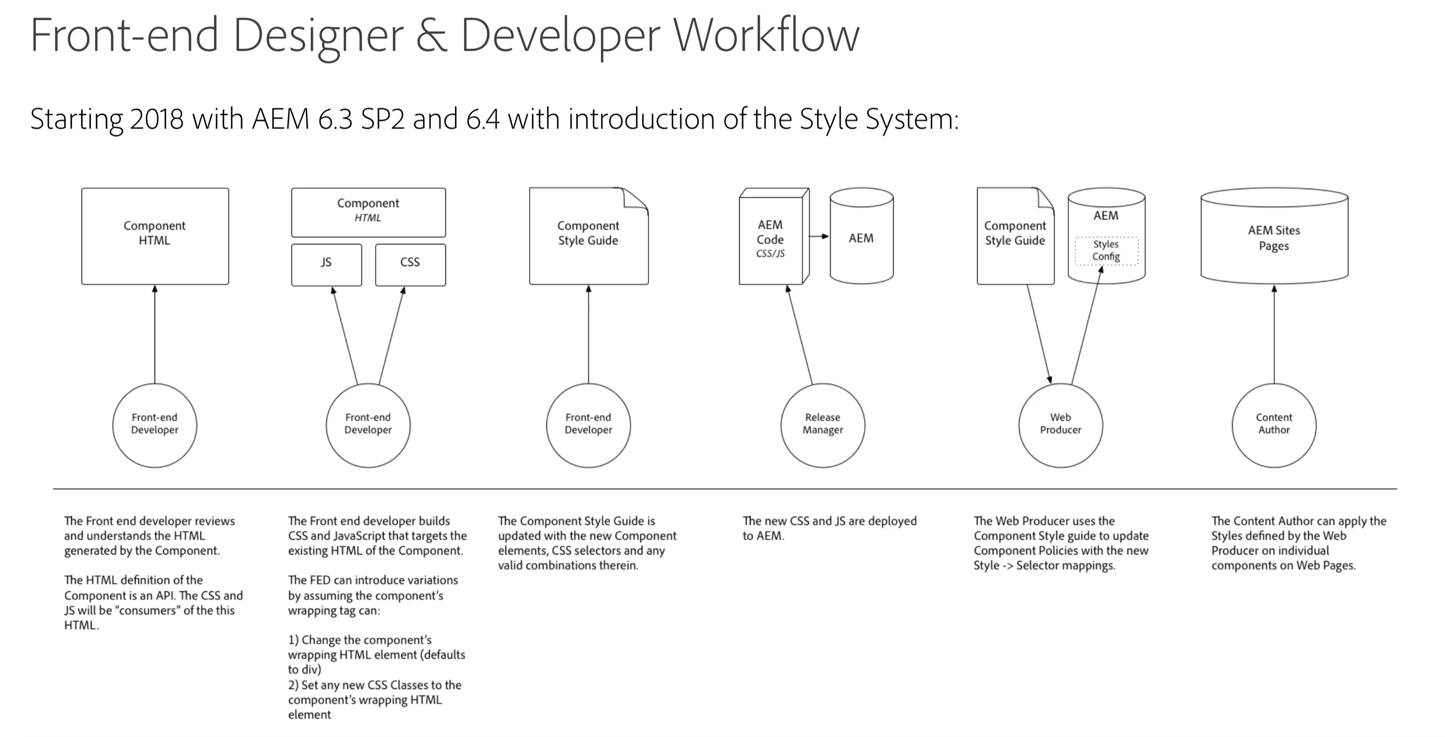The height and width of the screenshot is (737, 1445).
Task: Click the Release Manager circle
Action: coord(822,425)
